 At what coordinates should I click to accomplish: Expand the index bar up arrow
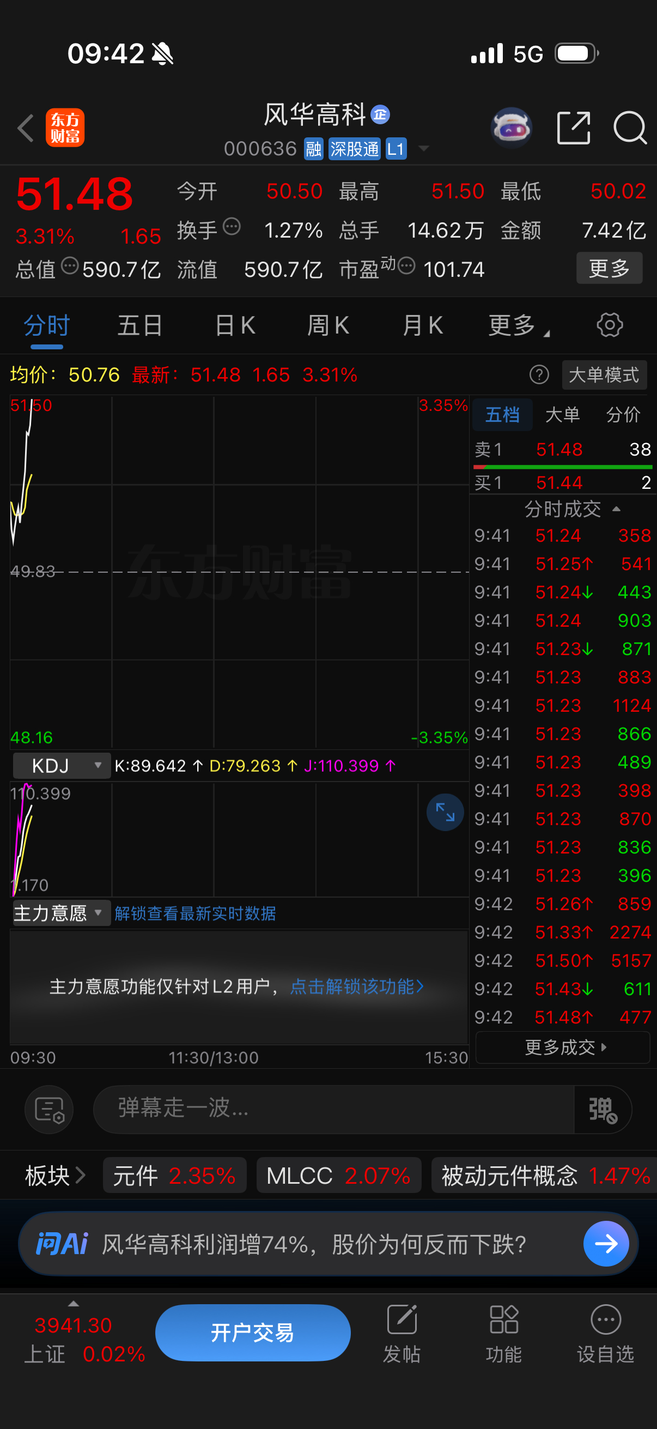[x=73, y=1303]
